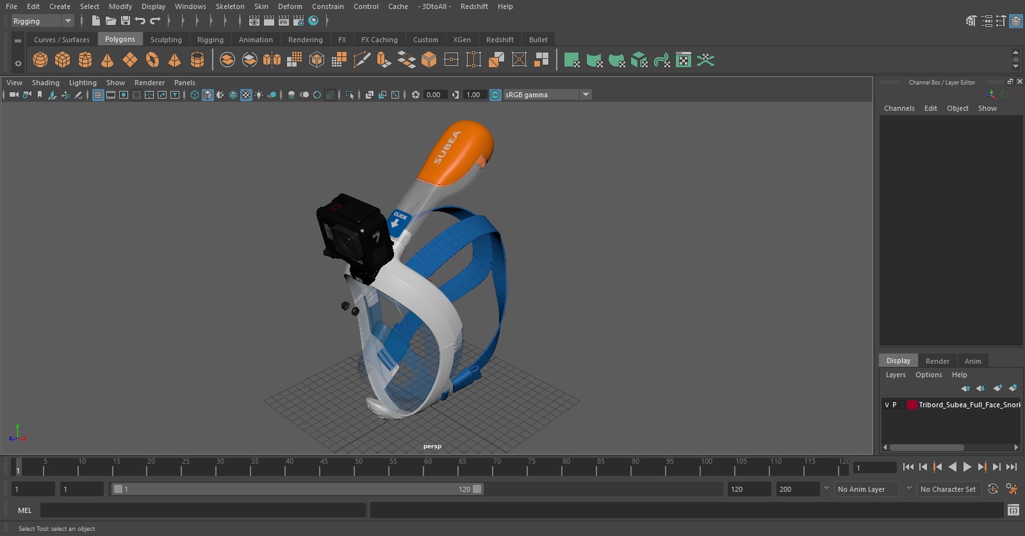The width and height of the screenshot is (1025, 536).
Task: Click the Mirror geometry shelf icon
Action: [x=272, y=60]
